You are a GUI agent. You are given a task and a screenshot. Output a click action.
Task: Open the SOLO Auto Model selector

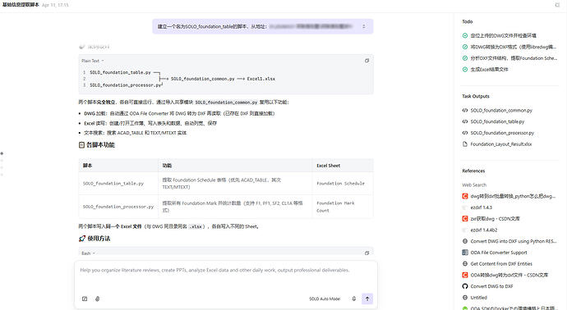(325, 299)
